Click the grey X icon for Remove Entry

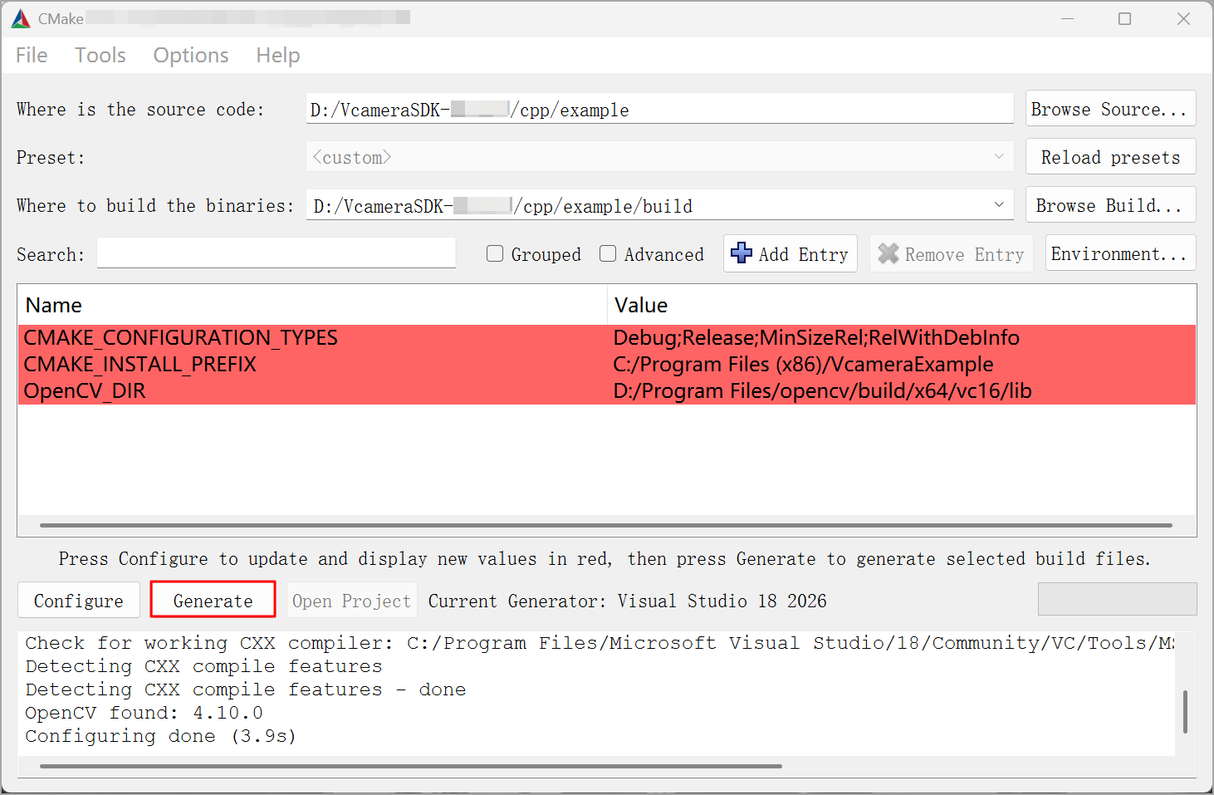pyautogui.click(x=888, y=253)
